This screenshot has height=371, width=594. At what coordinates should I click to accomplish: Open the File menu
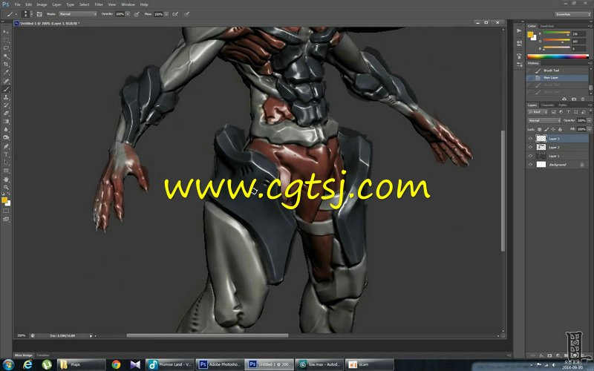click(17, 4)
